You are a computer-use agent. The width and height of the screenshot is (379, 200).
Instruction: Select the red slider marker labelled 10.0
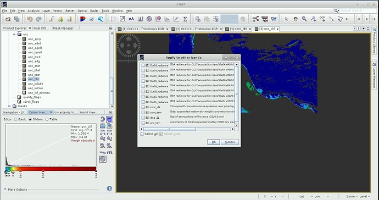(20, 171)
